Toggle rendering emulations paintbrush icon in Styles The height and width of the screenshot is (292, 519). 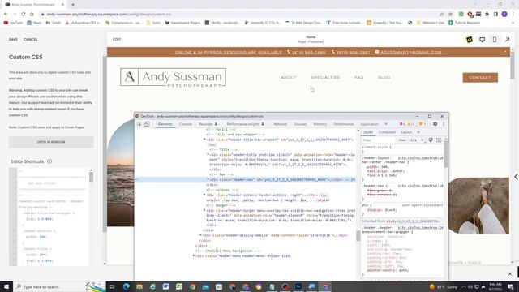pyautogui.click(x=431, y=140)
